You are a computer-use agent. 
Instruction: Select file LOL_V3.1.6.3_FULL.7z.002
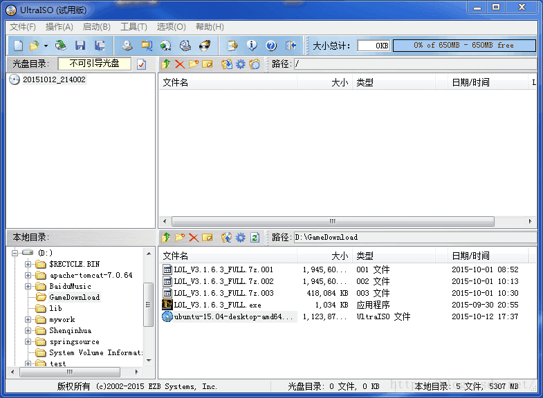pyautogui.click(x=223, y=281)
